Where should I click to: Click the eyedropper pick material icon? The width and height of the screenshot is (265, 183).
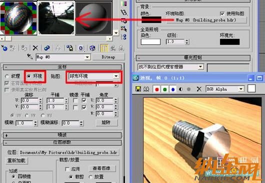[30, 57]
